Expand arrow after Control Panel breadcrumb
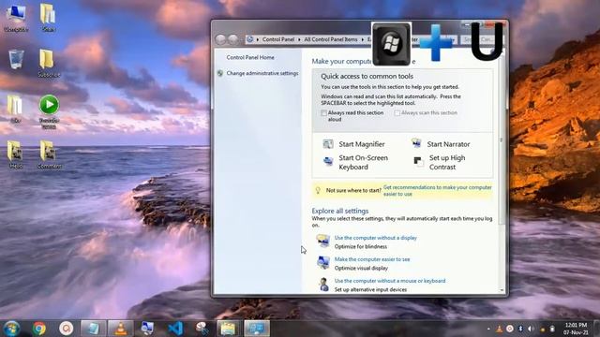600x337 pixels. [x=299, y=39]
